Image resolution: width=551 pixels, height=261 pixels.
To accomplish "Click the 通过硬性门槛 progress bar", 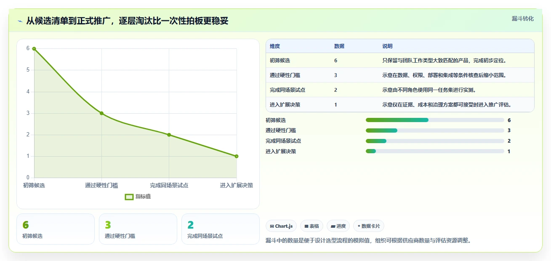I will [435, 130].
